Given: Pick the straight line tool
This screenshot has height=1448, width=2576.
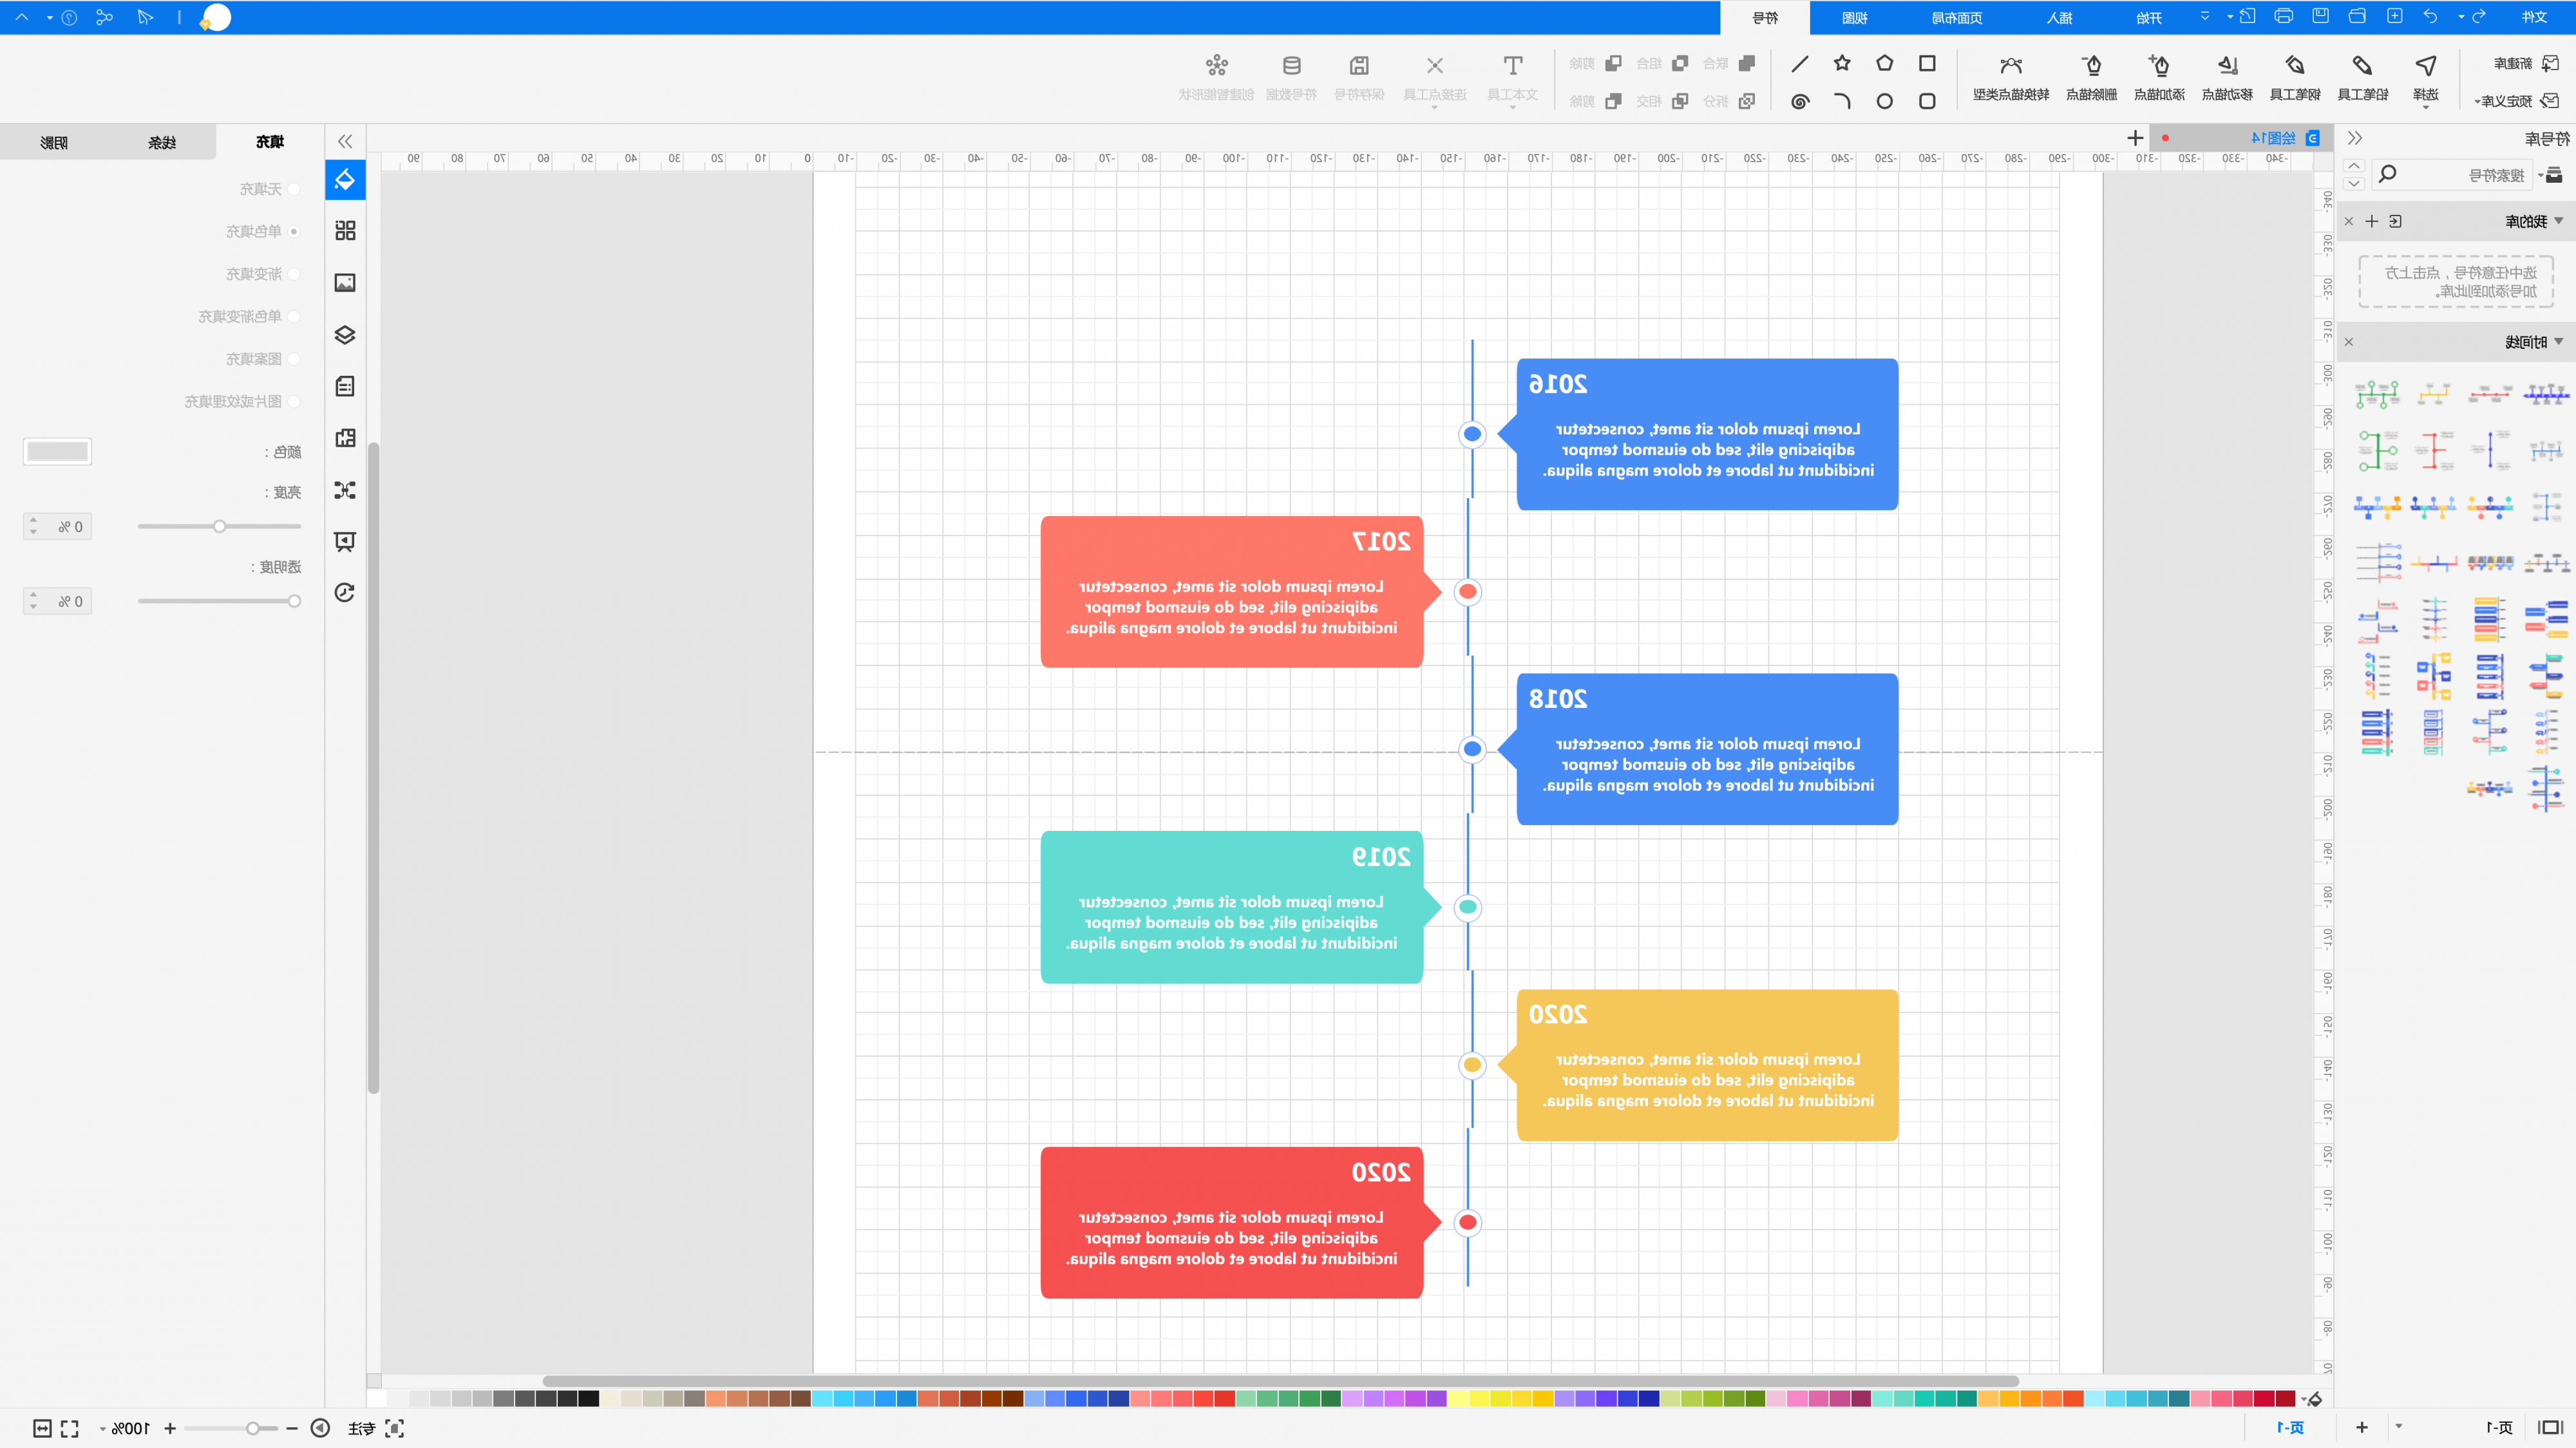Looking at the screenshot, I should click(1800, 63).
